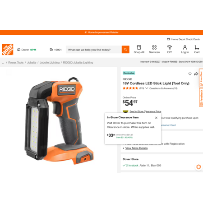
Task: Click See In-Store Clearance Price link
Action: click(145, 111)
